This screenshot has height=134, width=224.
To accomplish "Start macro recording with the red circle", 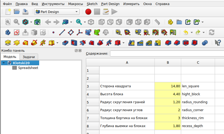I will click(88, 12).
